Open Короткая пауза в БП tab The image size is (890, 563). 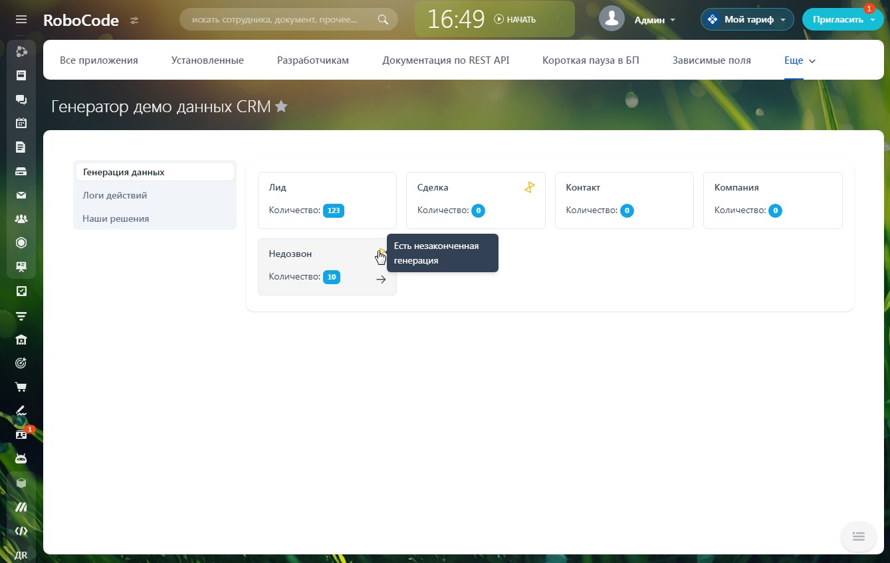(x=591, y=60)
